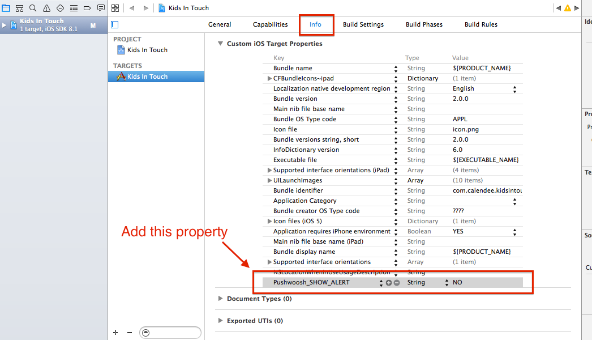Open Pushwoosh_SHOW_ALERT type dropdown

click(x=447, y=283)
